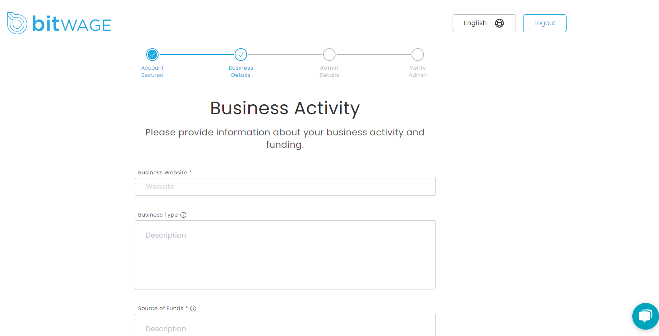
Task: Select the Account Secured step label
Action: point(152,71)
